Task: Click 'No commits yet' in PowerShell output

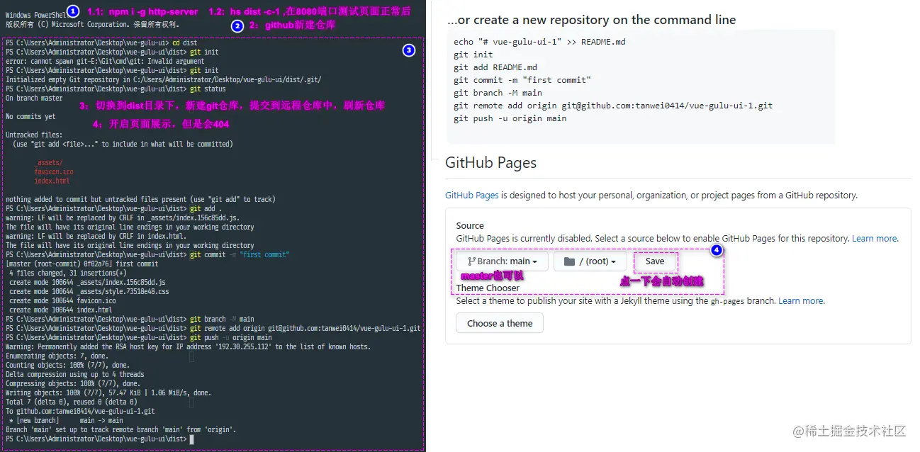Action: [30, 117]
